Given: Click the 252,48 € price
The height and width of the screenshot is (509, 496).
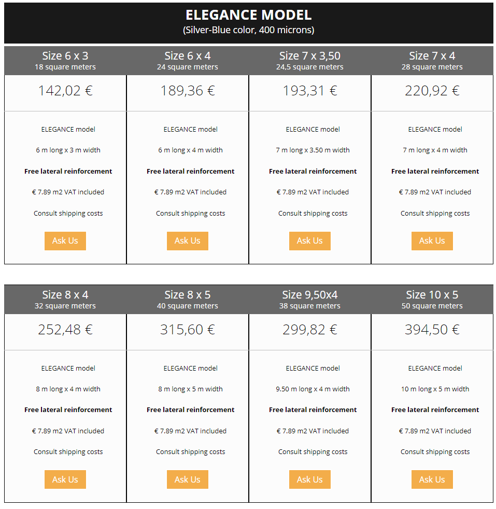Looking at the screenshot, I should 65,330.
